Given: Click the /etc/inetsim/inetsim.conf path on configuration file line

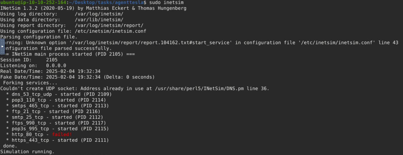Looking at the screenshot, I should [x=110, y=31].
